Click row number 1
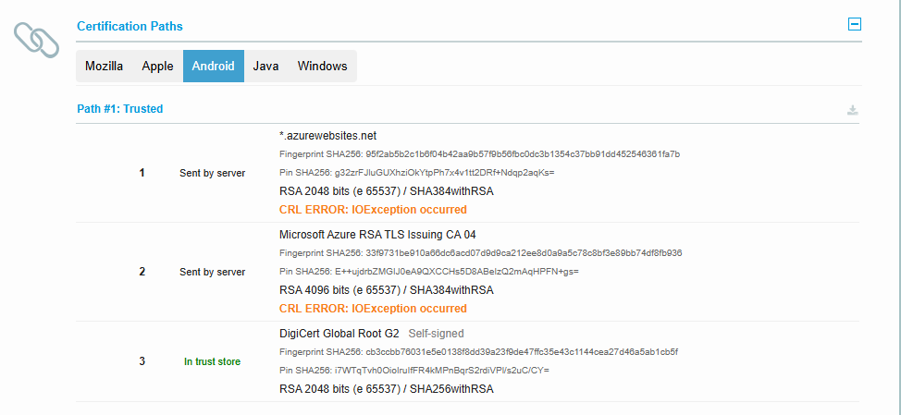Viewport: 901px width, 415px height. click(x=142, y=173)
